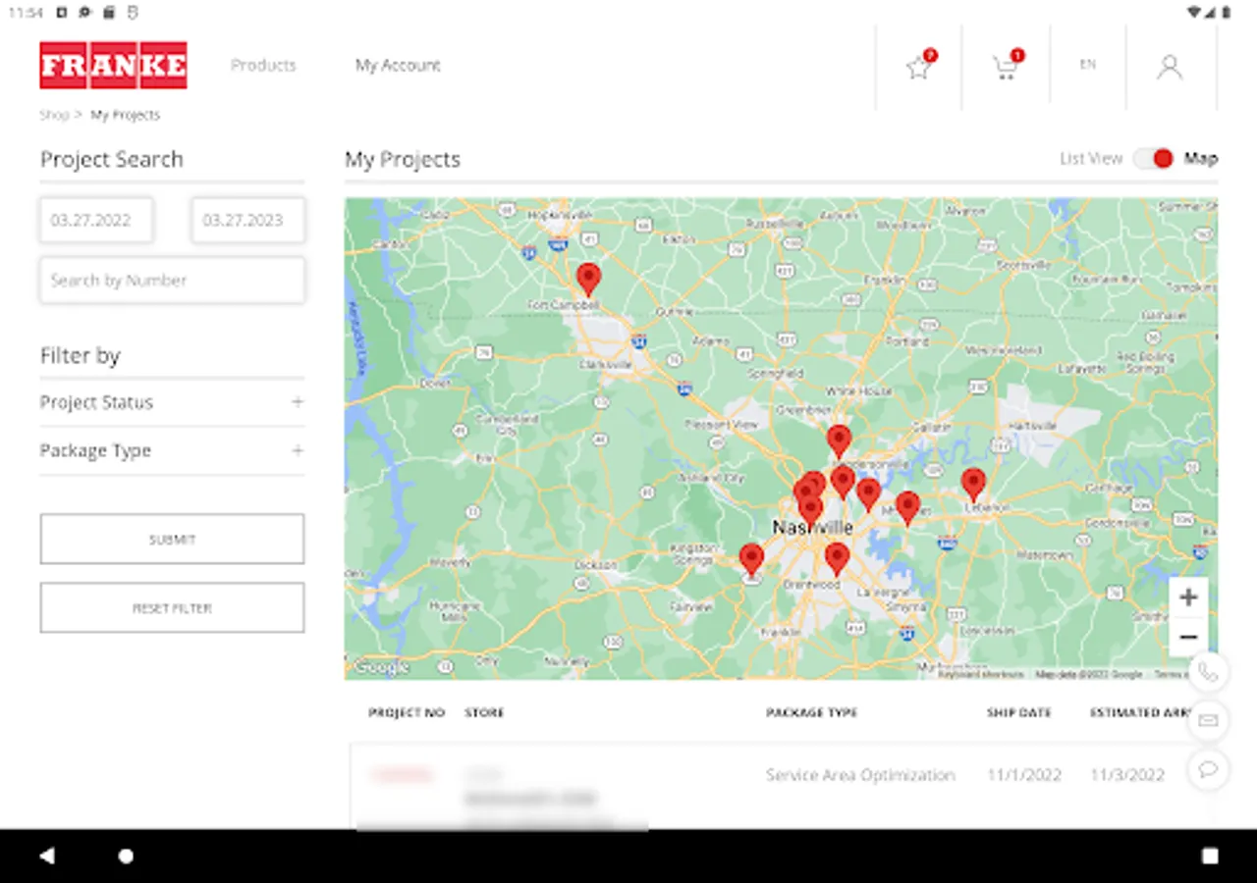Click the Google logo on the map
Screen dimensions: 1257x883
(380, 667)
